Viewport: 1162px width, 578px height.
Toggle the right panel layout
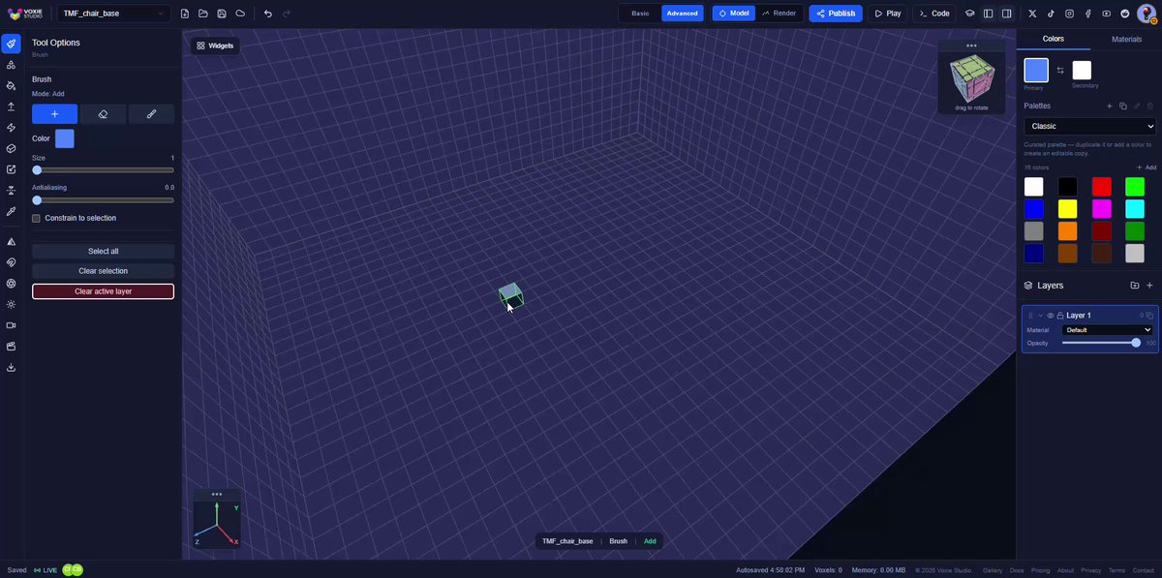[x=1007, y=14]
